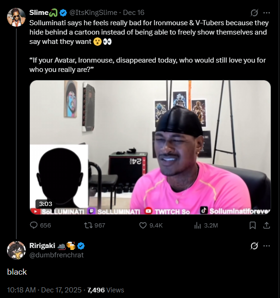Click the Ririgaki display name
This screenshot has height=298, width=280.
(42, 246)
